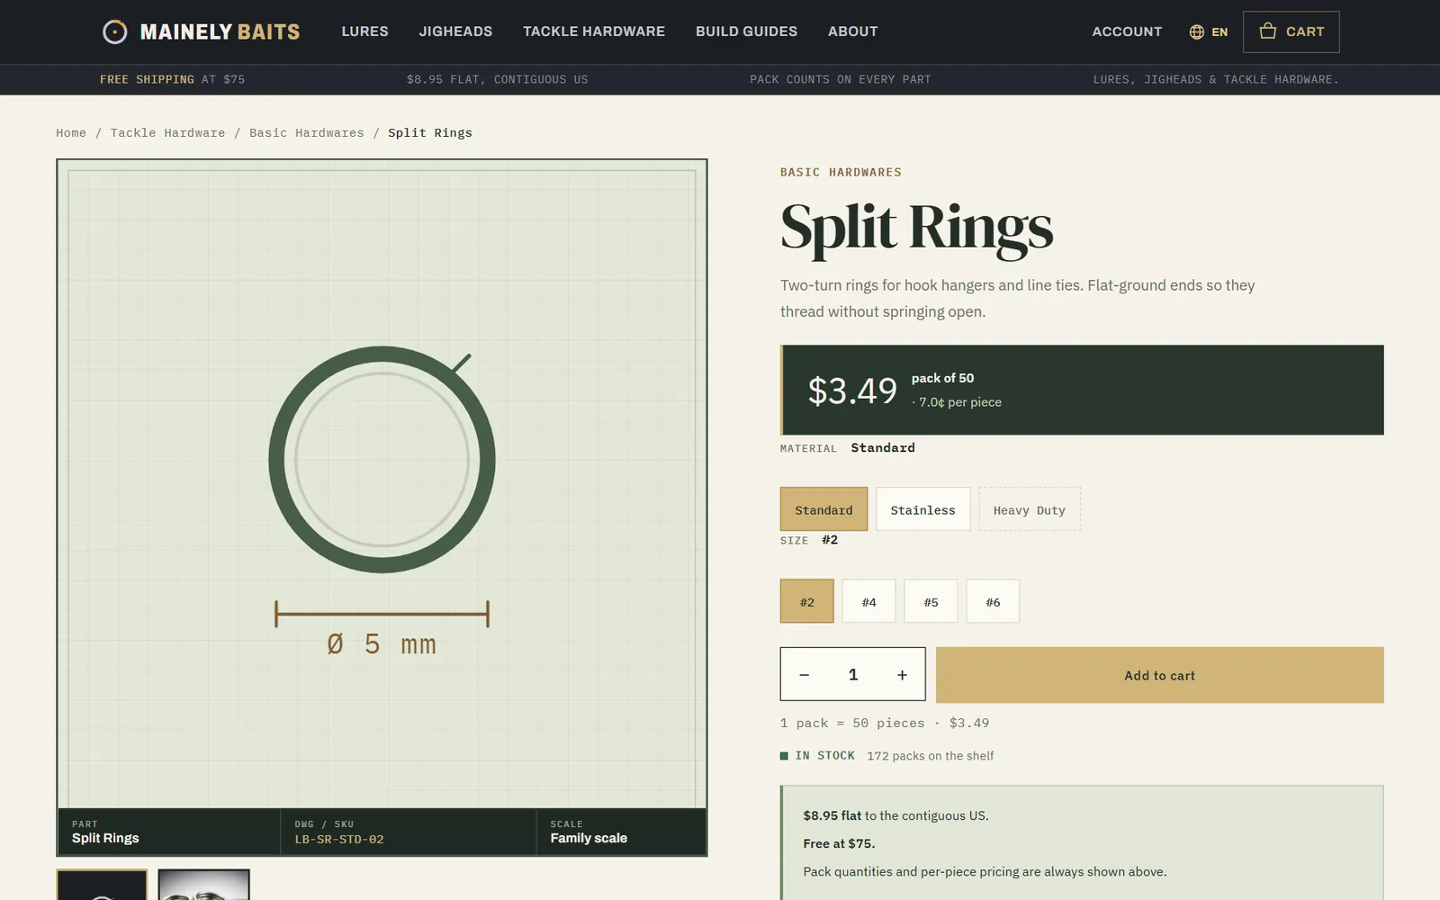Go to Tackle Hardware breadcrumb
The height and width of the screenshot is (900, 1440).
point(167,132)
